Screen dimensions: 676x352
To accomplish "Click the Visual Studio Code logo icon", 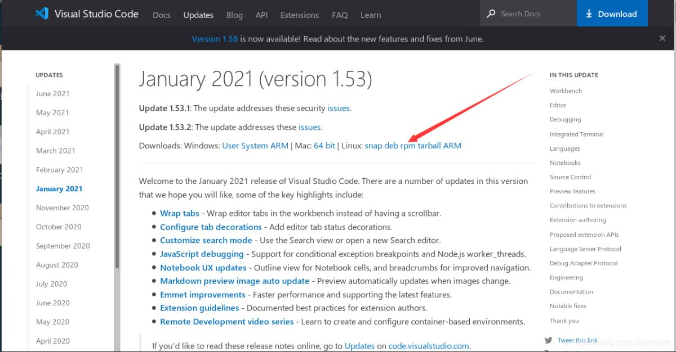I will [42, 14].
